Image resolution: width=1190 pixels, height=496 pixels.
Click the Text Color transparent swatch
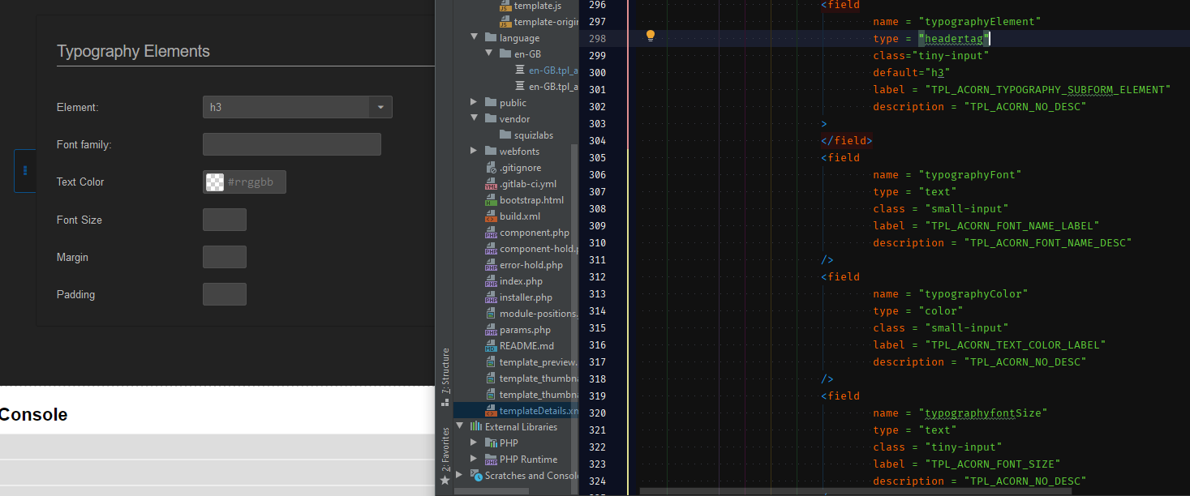(x=215, y=182)
